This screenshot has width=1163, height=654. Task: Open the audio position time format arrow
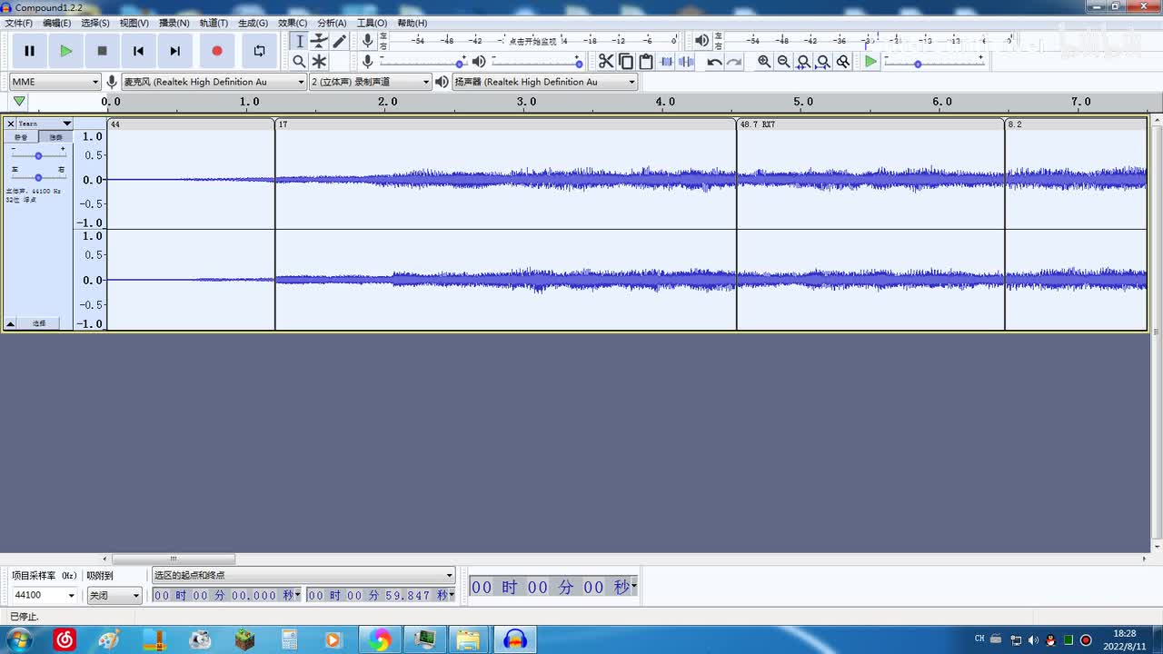[x=633, y=586]
